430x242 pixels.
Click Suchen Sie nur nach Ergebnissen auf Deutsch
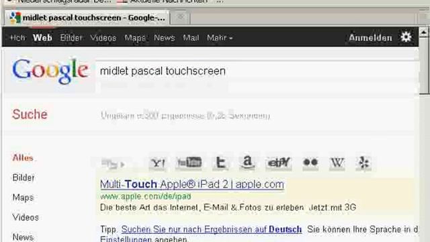[212, 229]
